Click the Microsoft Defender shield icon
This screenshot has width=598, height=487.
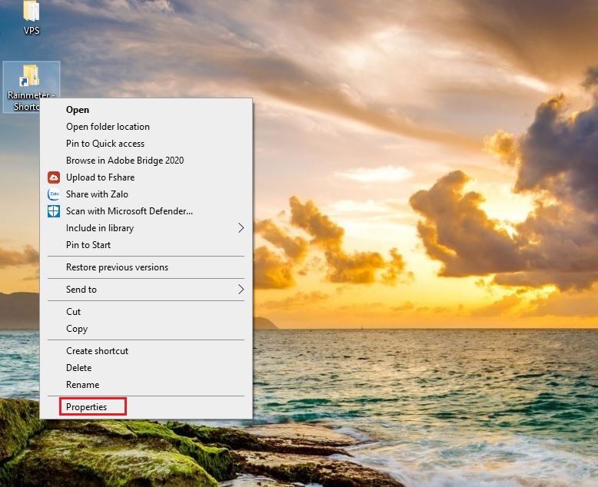click(x=54, y=211)
